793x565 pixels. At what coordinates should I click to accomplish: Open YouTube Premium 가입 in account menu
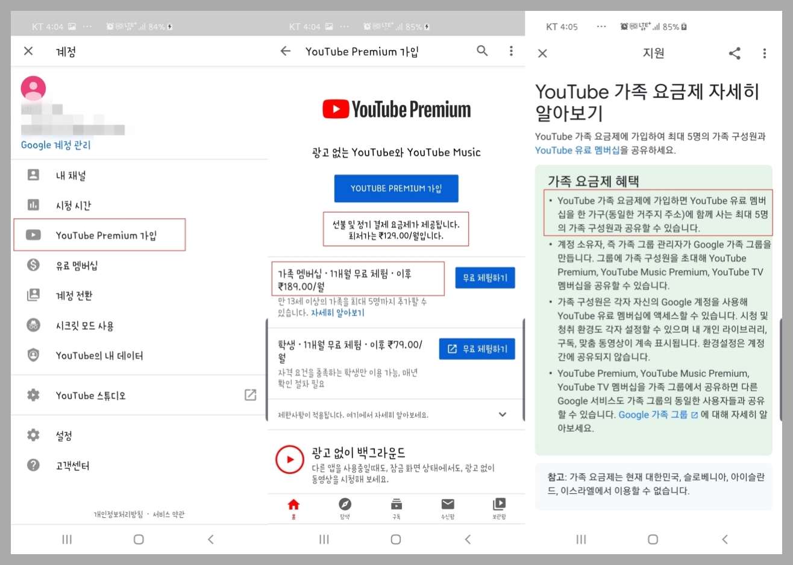(x=99, y=235)
